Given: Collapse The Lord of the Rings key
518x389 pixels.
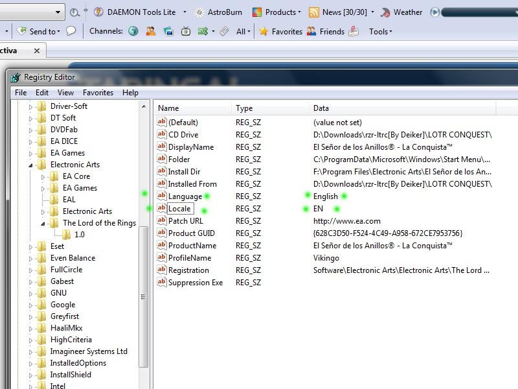Looking at the screenshot, I should point(43,224).
